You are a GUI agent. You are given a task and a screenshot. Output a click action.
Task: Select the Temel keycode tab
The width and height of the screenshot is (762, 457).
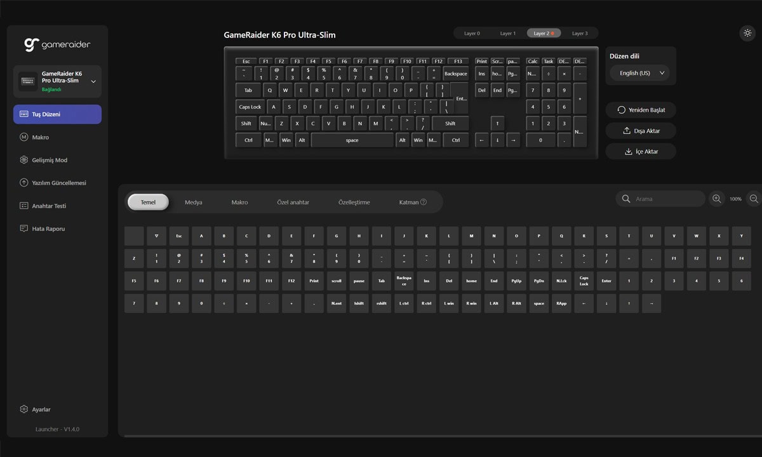148,202
